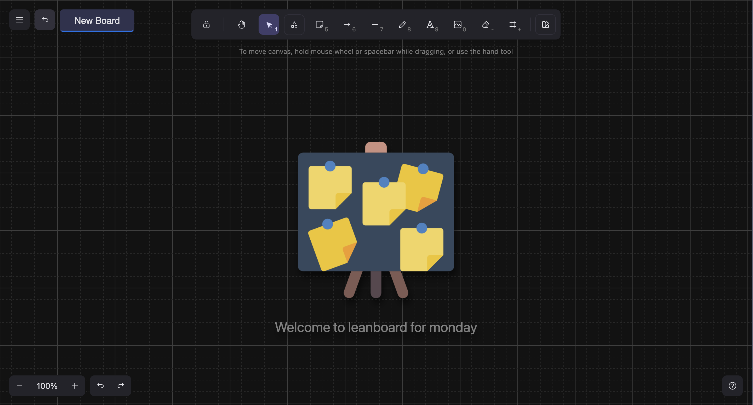753x405 pixels.
Task: Zoom in with the plus button
Action: 75,386
